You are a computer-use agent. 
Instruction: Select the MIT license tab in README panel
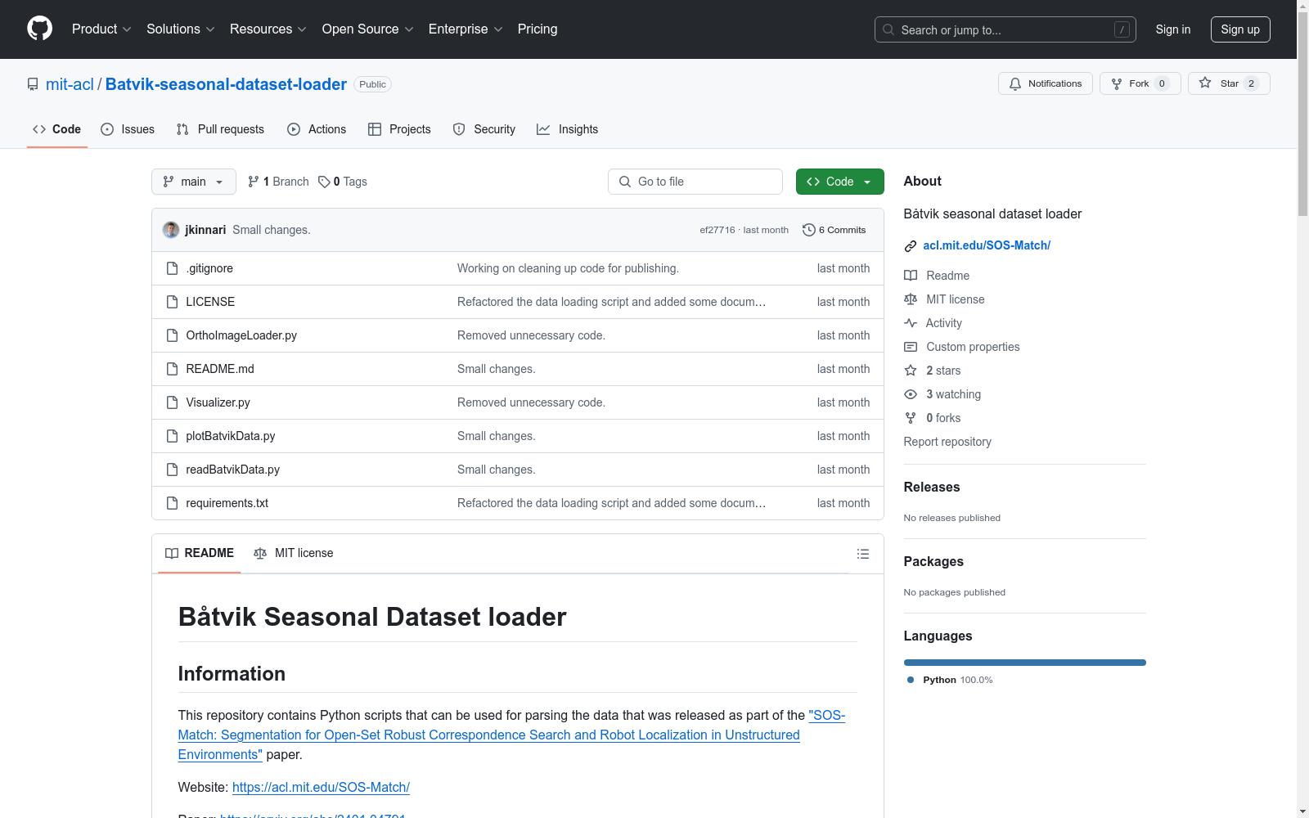(294, 553)
